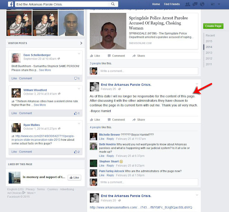This screenshot has width=229, height=212.
Task: Click the green Create Page button
Action: 213,26
